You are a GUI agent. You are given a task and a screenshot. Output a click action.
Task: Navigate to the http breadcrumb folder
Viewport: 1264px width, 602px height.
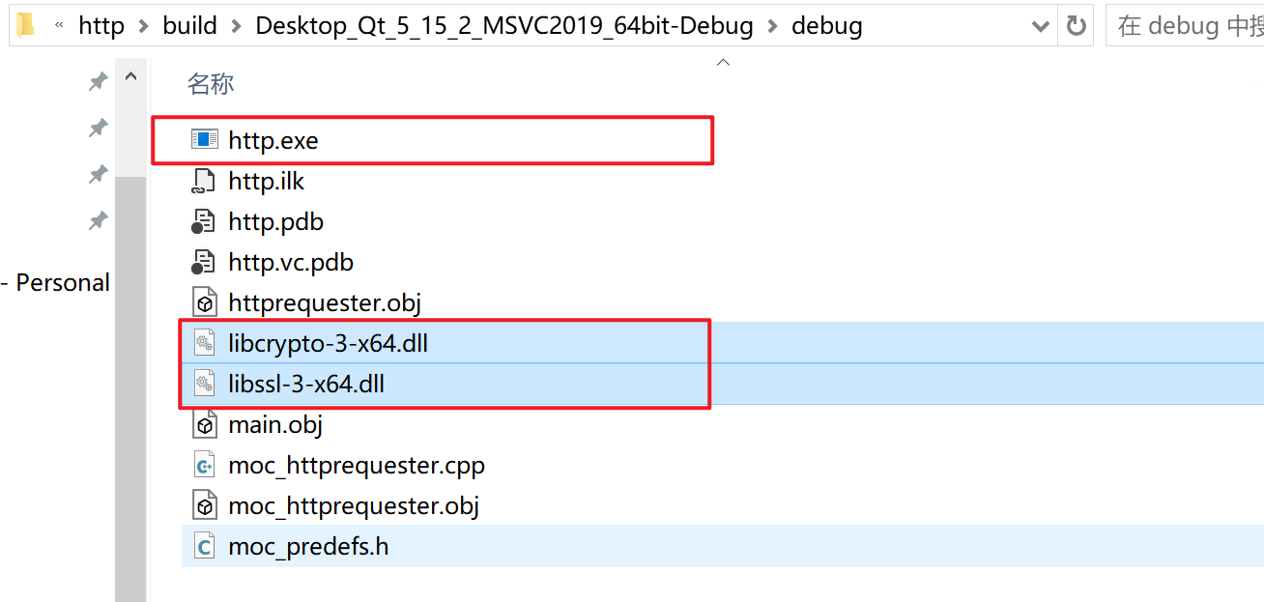tap(101, 25)
